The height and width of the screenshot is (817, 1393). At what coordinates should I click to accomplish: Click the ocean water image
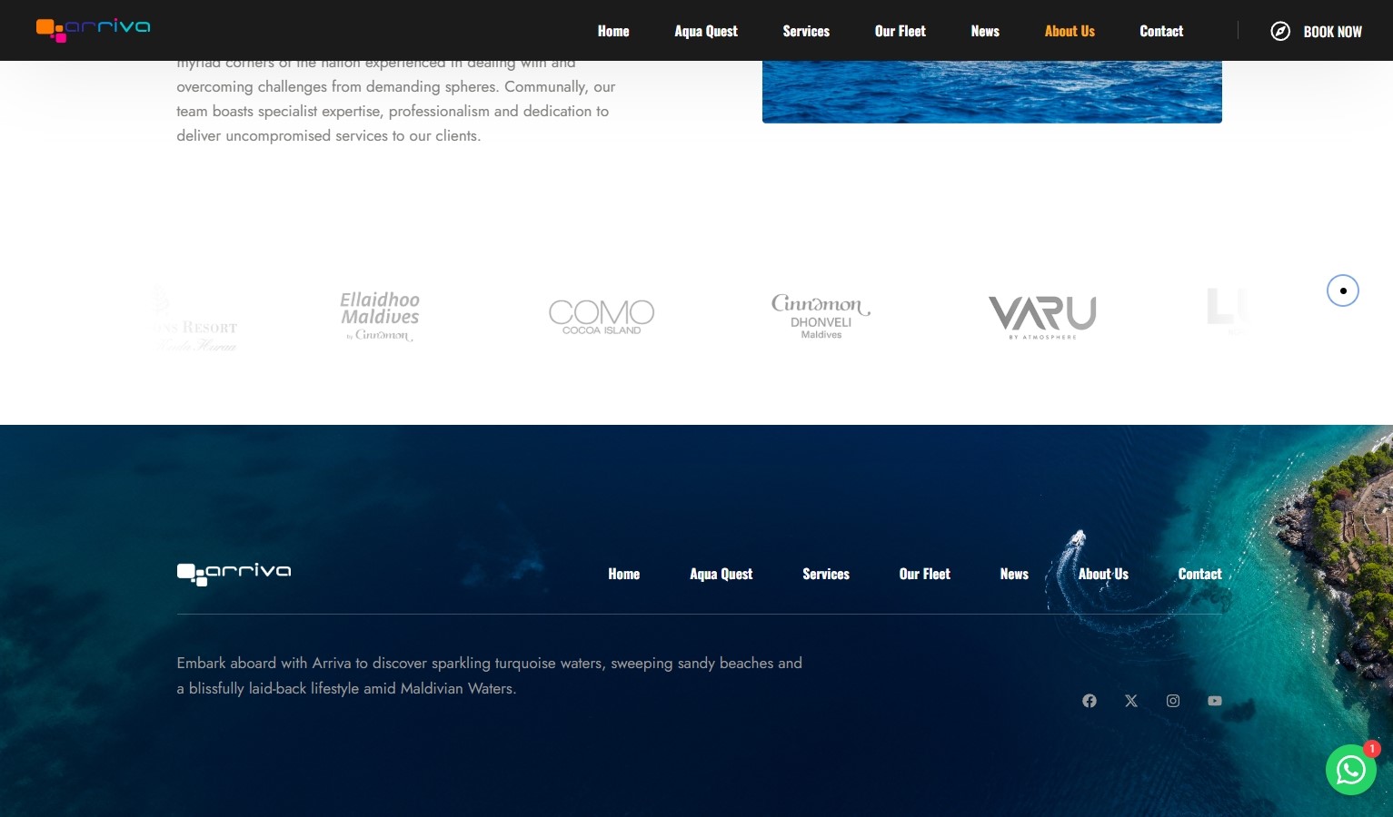click(x=991, y=91)
